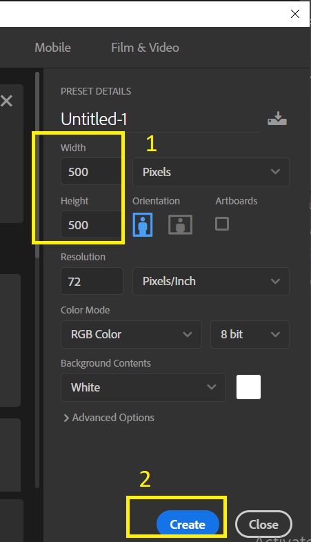Viewport: 311px width, 542px height.
Task: Enable the Artboards checkbox
Action: 222,224
